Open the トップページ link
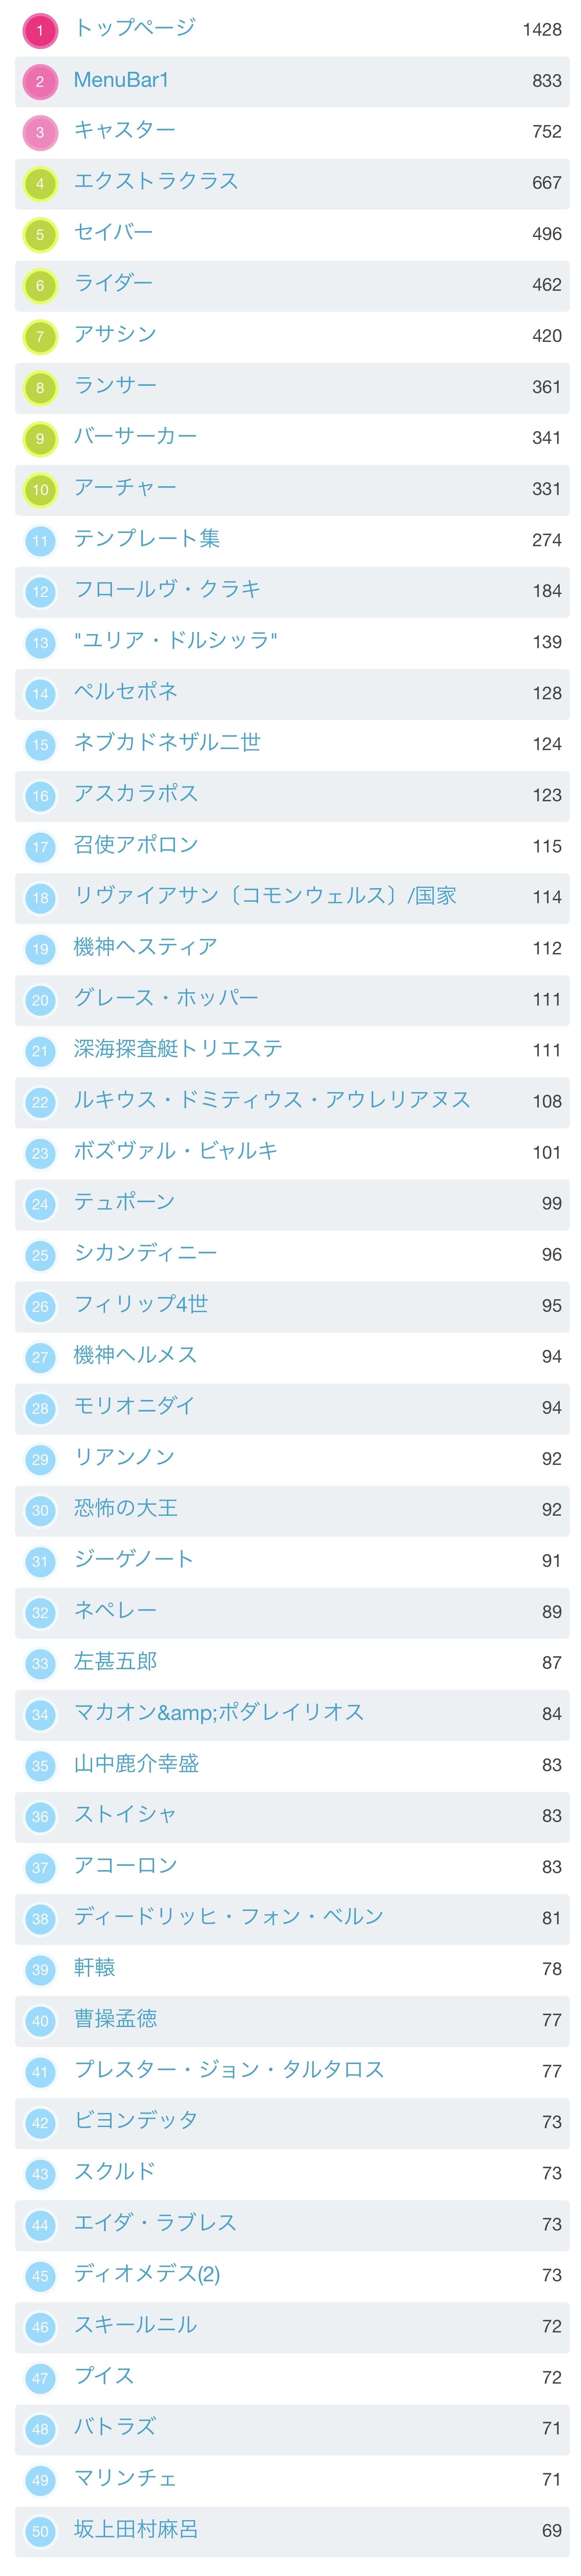Image resolution: width=581 pixels, height=2576 pixels. [x=135, y=28]
